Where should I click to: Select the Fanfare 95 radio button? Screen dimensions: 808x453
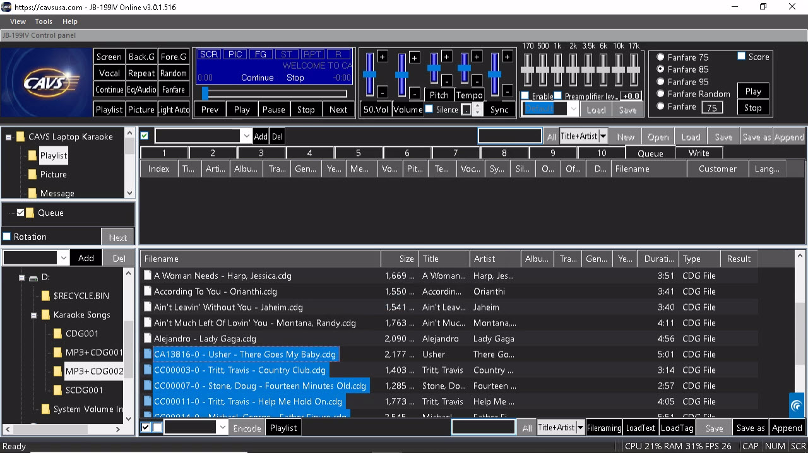[x=660, y=82]
